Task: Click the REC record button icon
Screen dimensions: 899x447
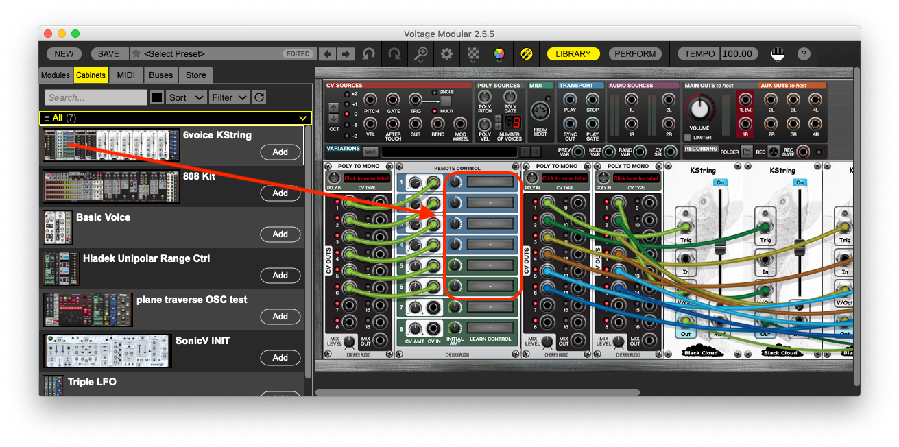Action: click(x=774, y=152)
